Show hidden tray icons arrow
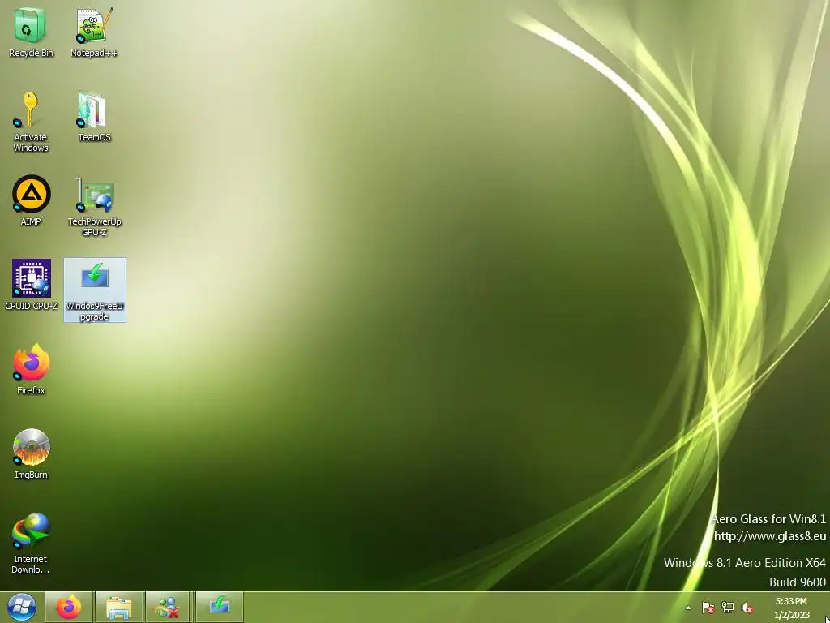The width and height of the screenshot is (830, 623). [x=689, y=608]
